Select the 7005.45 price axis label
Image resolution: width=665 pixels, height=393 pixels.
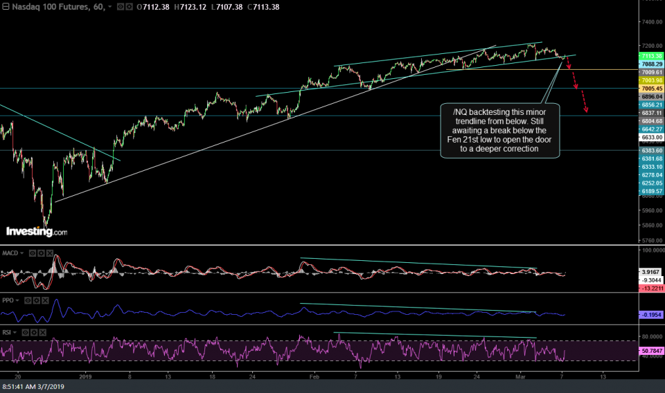pos(651,89)
